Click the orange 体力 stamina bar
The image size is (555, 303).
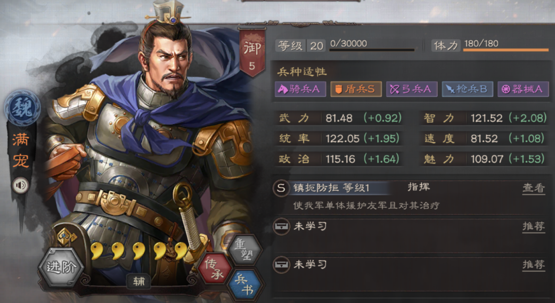click(506, 49)
